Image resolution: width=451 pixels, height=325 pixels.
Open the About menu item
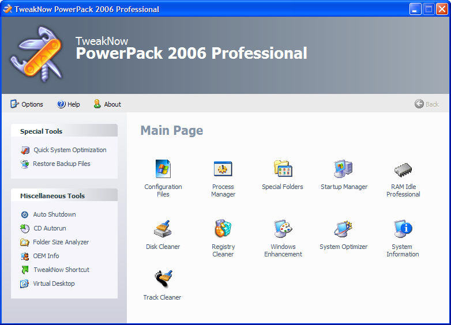click(x=112, y=104)
